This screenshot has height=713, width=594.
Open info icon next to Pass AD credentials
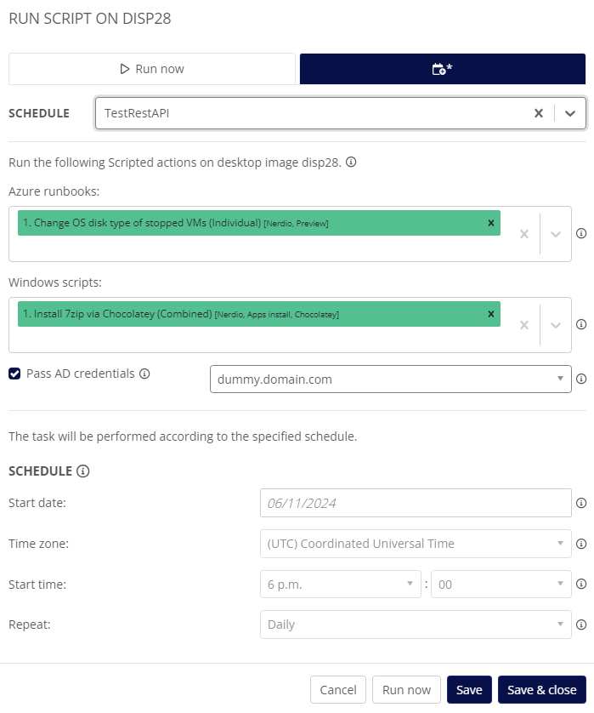pos(144,374)
